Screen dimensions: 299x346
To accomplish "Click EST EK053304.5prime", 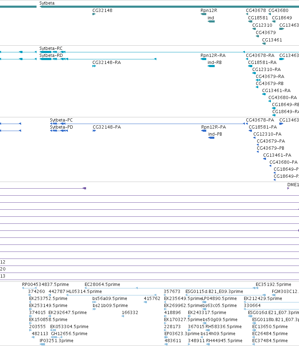I will (x=69, y=327).
